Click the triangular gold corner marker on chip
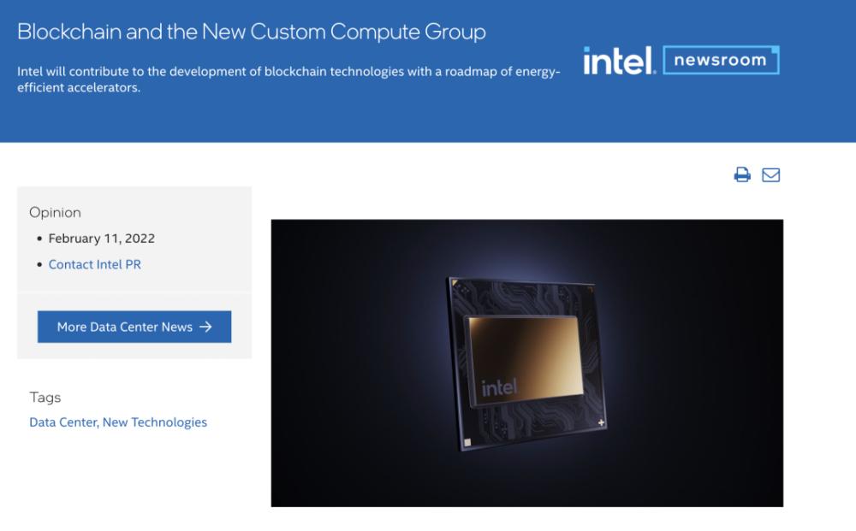 455,282
